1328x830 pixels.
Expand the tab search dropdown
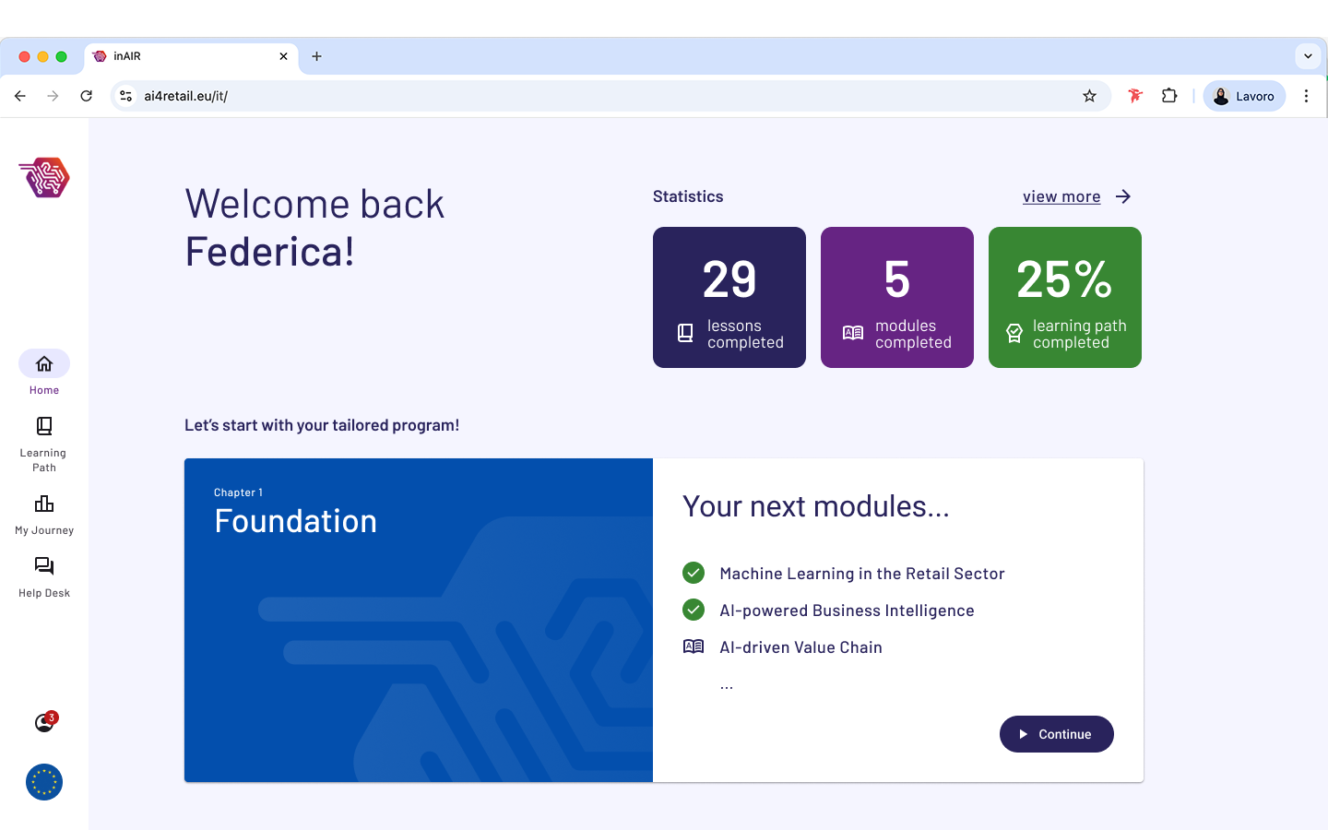pos(1308,56)
